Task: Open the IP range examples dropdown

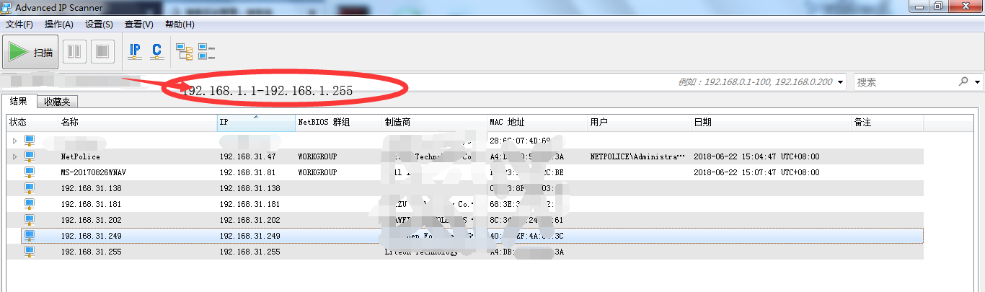Action: (841, 82)
